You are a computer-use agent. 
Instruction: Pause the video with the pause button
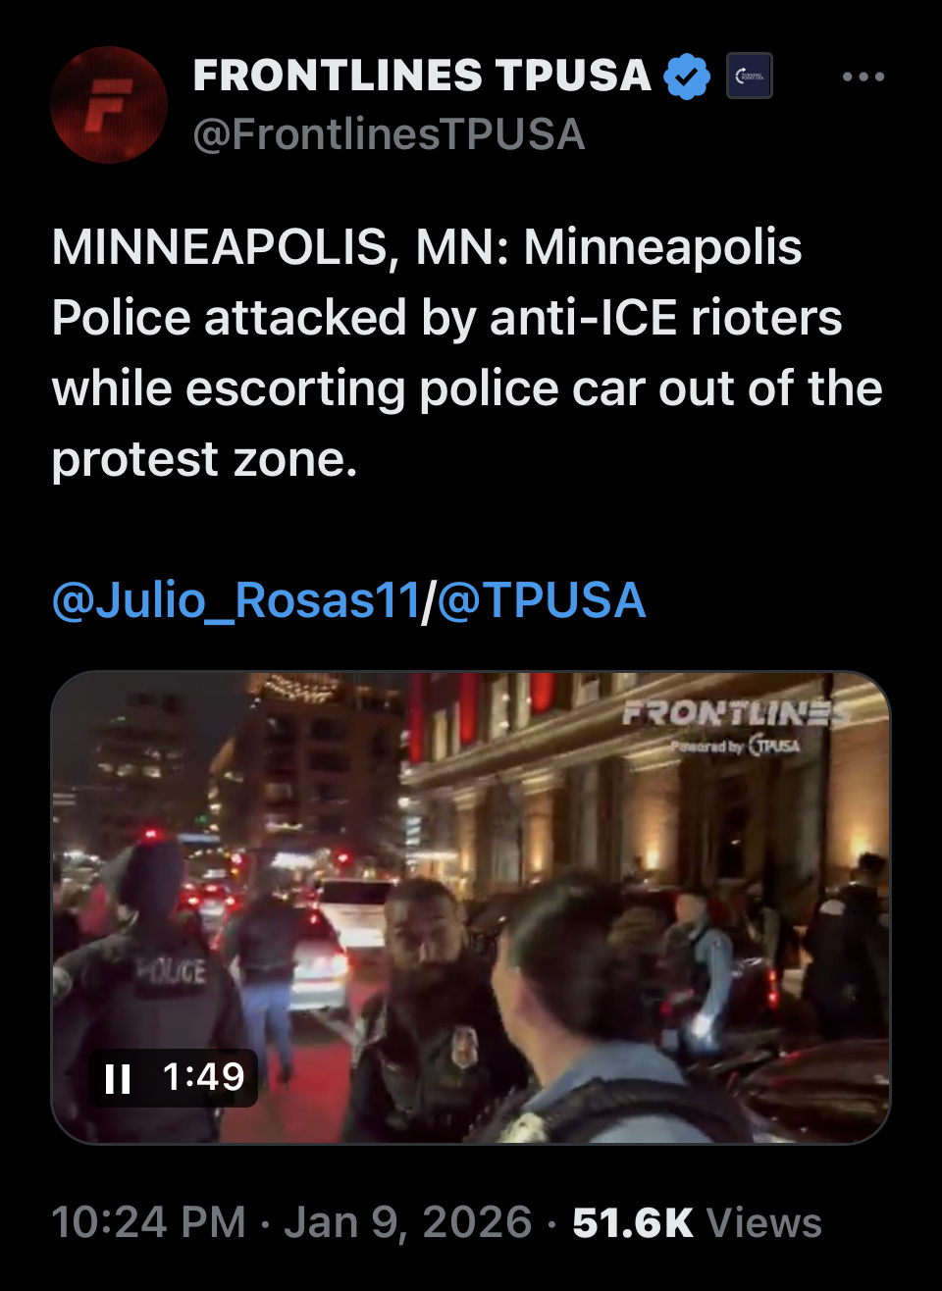point(118,1078)
